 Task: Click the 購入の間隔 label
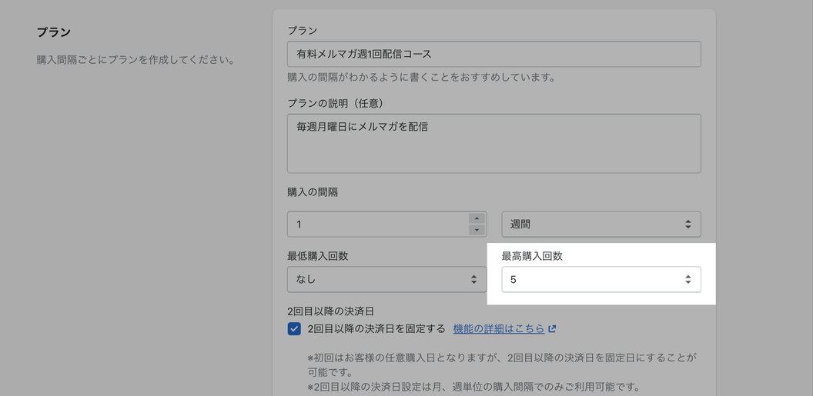pos(313,192)
